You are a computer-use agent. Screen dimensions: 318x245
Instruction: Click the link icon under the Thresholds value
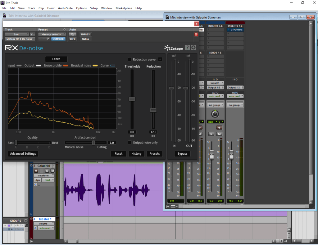click(x=132, y=136)
